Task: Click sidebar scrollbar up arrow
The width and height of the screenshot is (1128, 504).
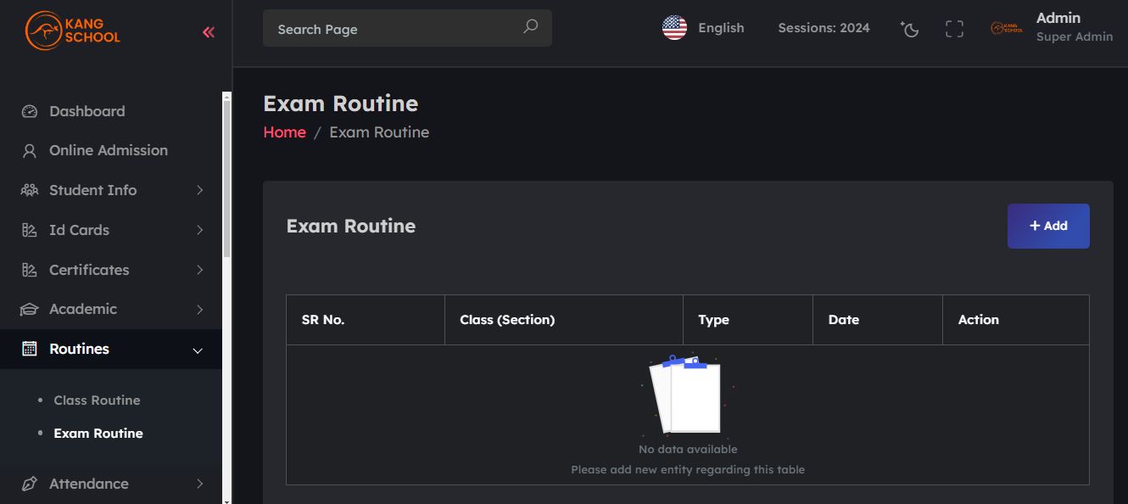Action: coord(226,97)
